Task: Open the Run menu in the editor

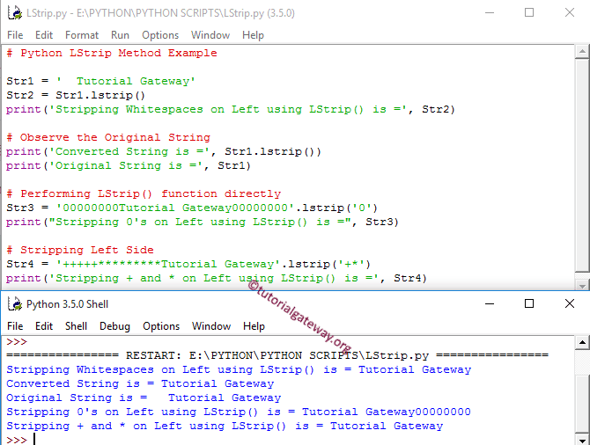Action: click(x=120, y=35)
